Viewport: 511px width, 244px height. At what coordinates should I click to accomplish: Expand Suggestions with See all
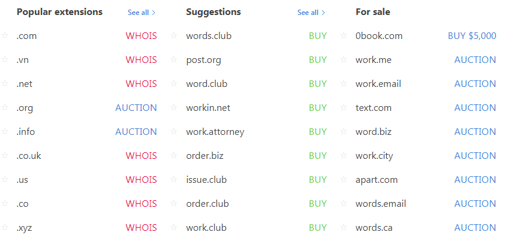click(x=311, y=13)
